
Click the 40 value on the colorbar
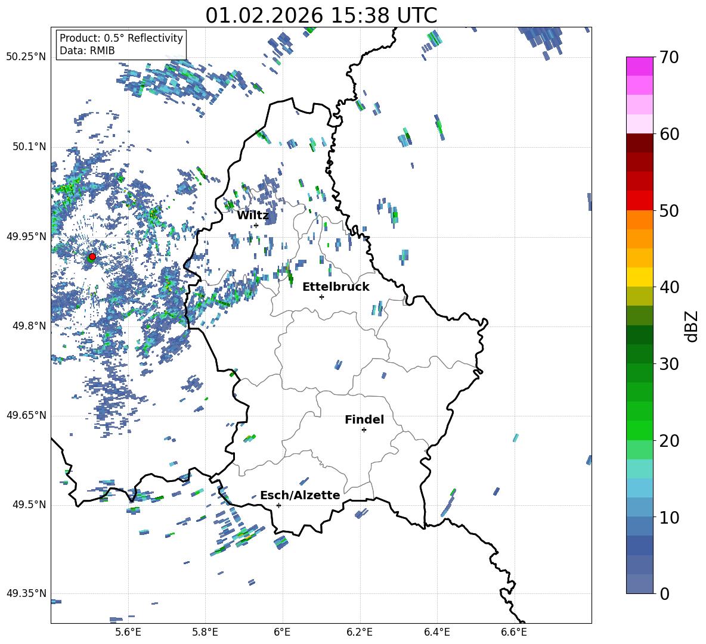pyautogui.click(x=669, y=287)
